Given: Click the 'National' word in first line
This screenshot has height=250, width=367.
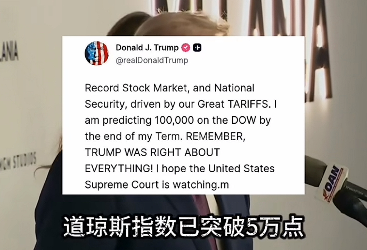Looking at the screenshot, I should pos(234,88).
